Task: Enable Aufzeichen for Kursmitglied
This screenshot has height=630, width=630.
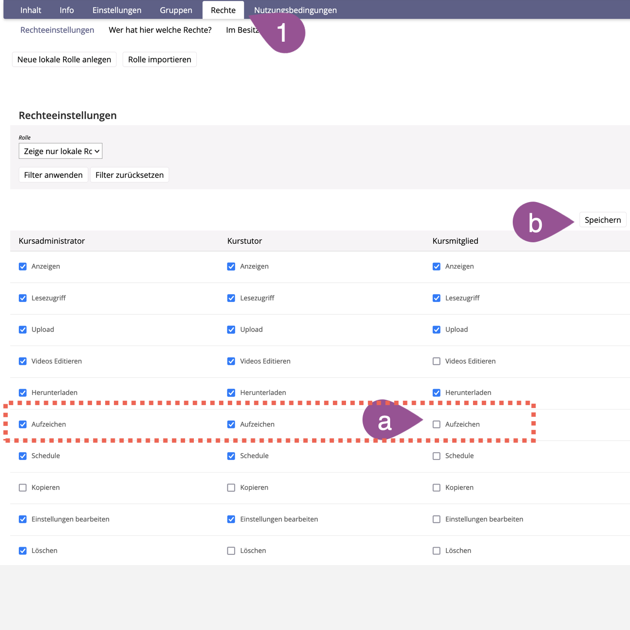Action: point(437,425)
